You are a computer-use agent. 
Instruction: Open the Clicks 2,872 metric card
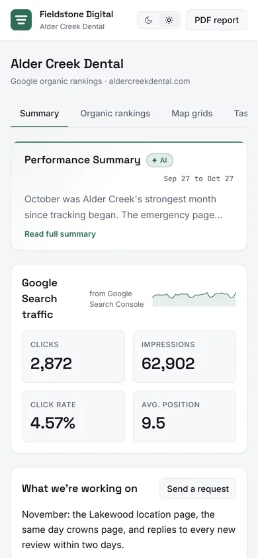pos(73,356)
